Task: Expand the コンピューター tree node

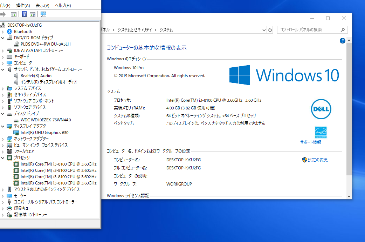Action: click(3, 63)
